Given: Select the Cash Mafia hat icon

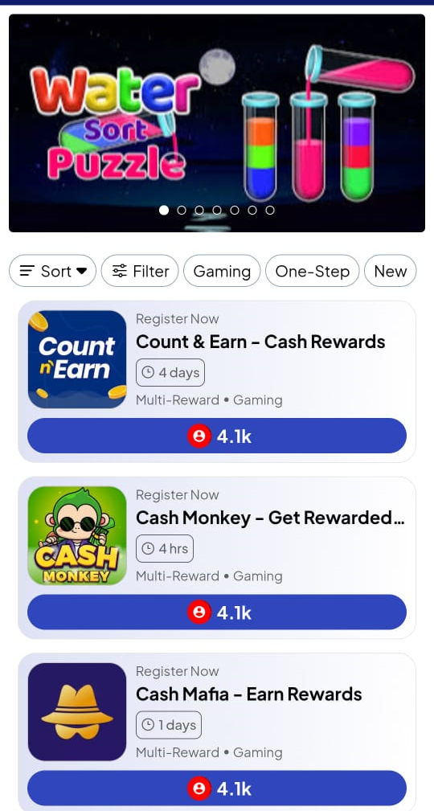Looking at the screenshot, I should point(77,711).
